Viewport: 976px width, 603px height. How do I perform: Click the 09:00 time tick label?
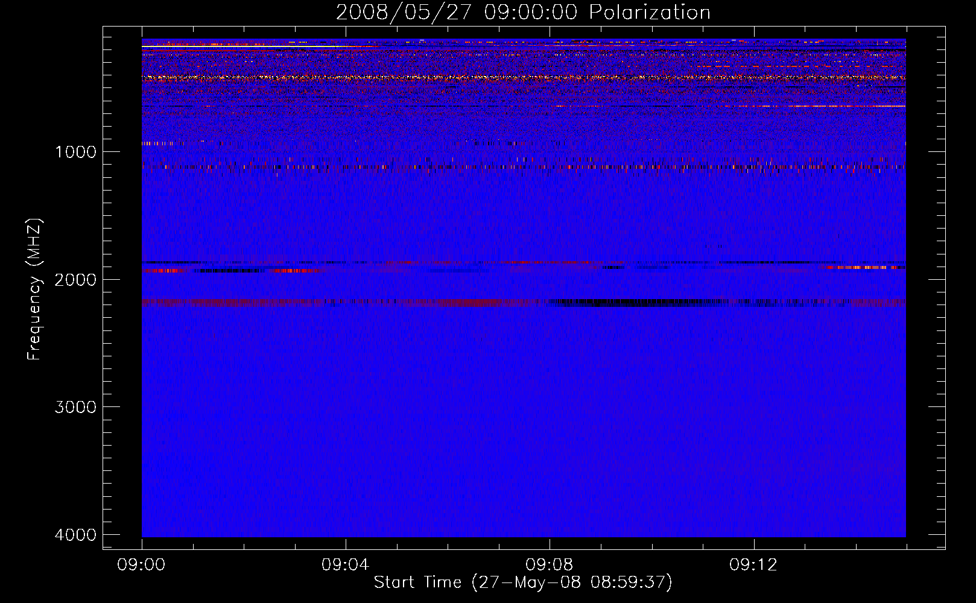point(142,565)
